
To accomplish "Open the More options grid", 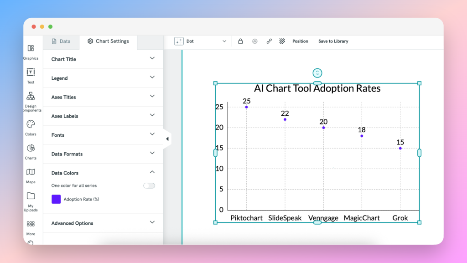I will tap(31, 228).
